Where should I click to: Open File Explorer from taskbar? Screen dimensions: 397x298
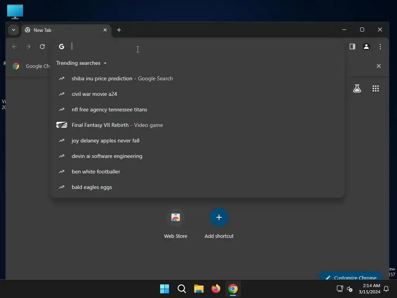coord(199,289)
